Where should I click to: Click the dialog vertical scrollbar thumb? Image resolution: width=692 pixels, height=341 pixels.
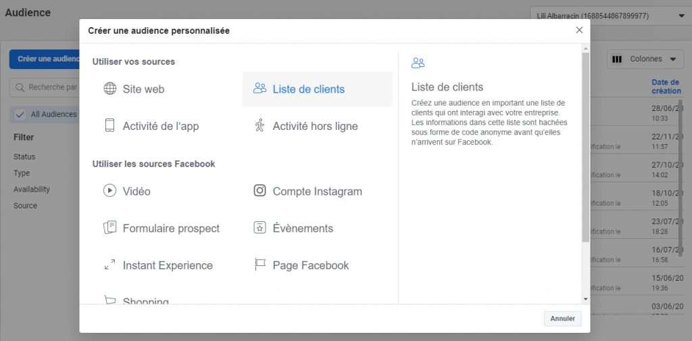tap(586, 147)
